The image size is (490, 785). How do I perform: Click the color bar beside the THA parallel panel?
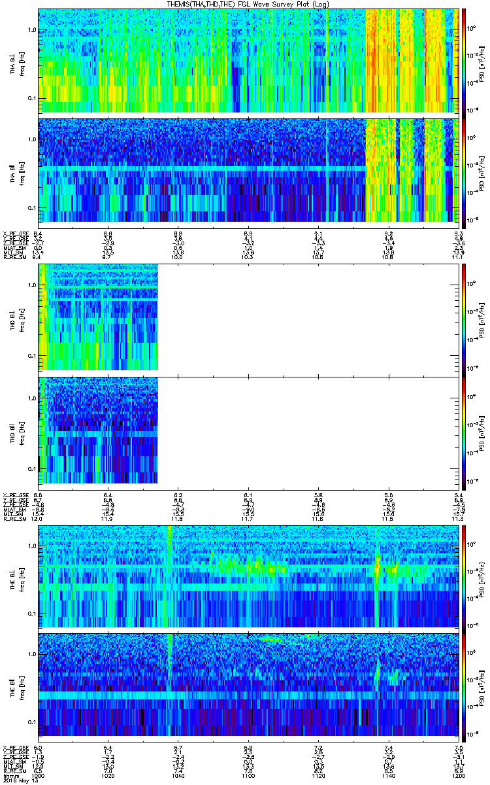(465, 170)
